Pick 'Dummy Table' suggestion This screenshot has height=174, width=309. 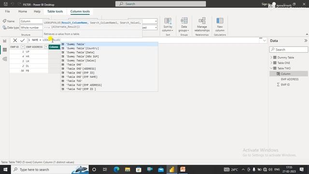(110, 44)
